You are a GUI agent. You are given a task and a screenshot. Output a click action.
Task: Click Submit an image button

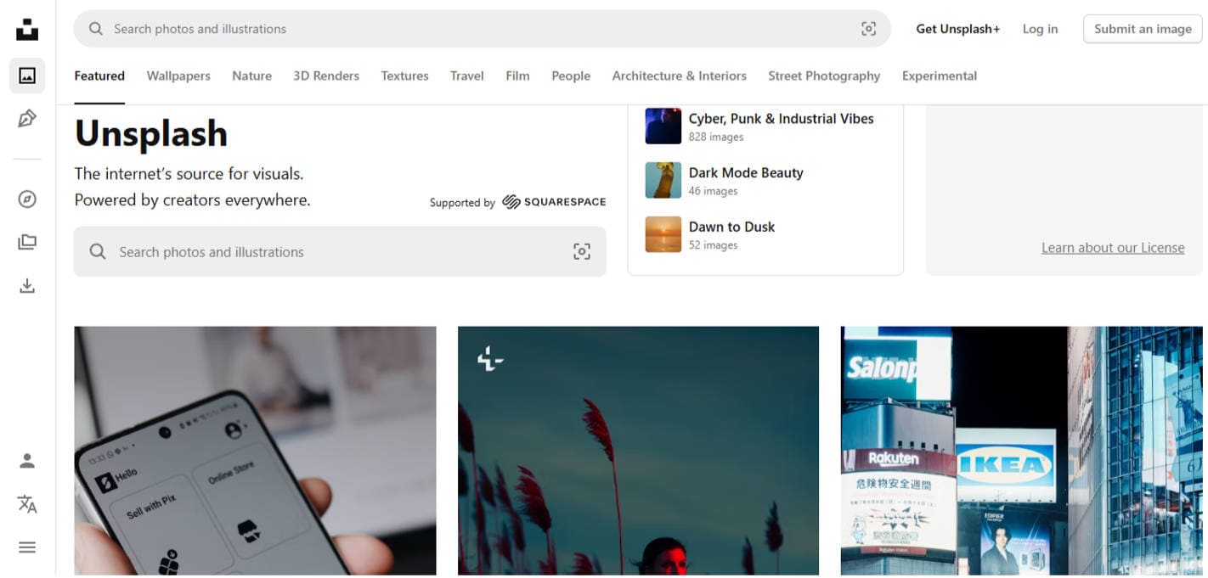pos(1143,29)
